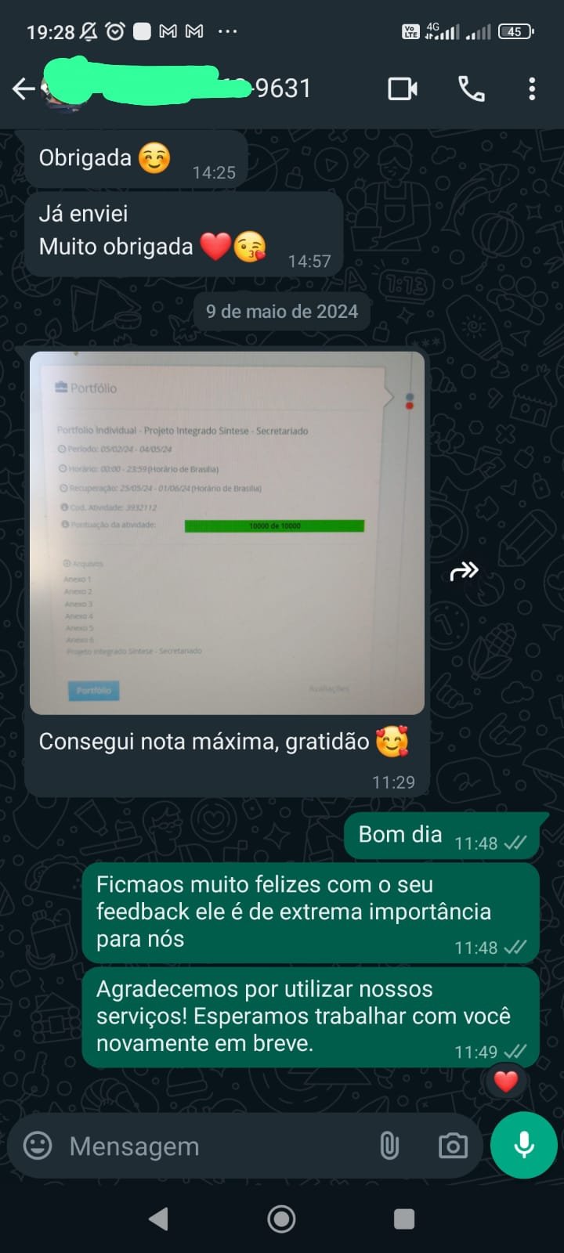Image resolution: width=564 pixels, height=1253 pixels.
Task: Tap the heart reaction on last message
Action: [505, 1081]
